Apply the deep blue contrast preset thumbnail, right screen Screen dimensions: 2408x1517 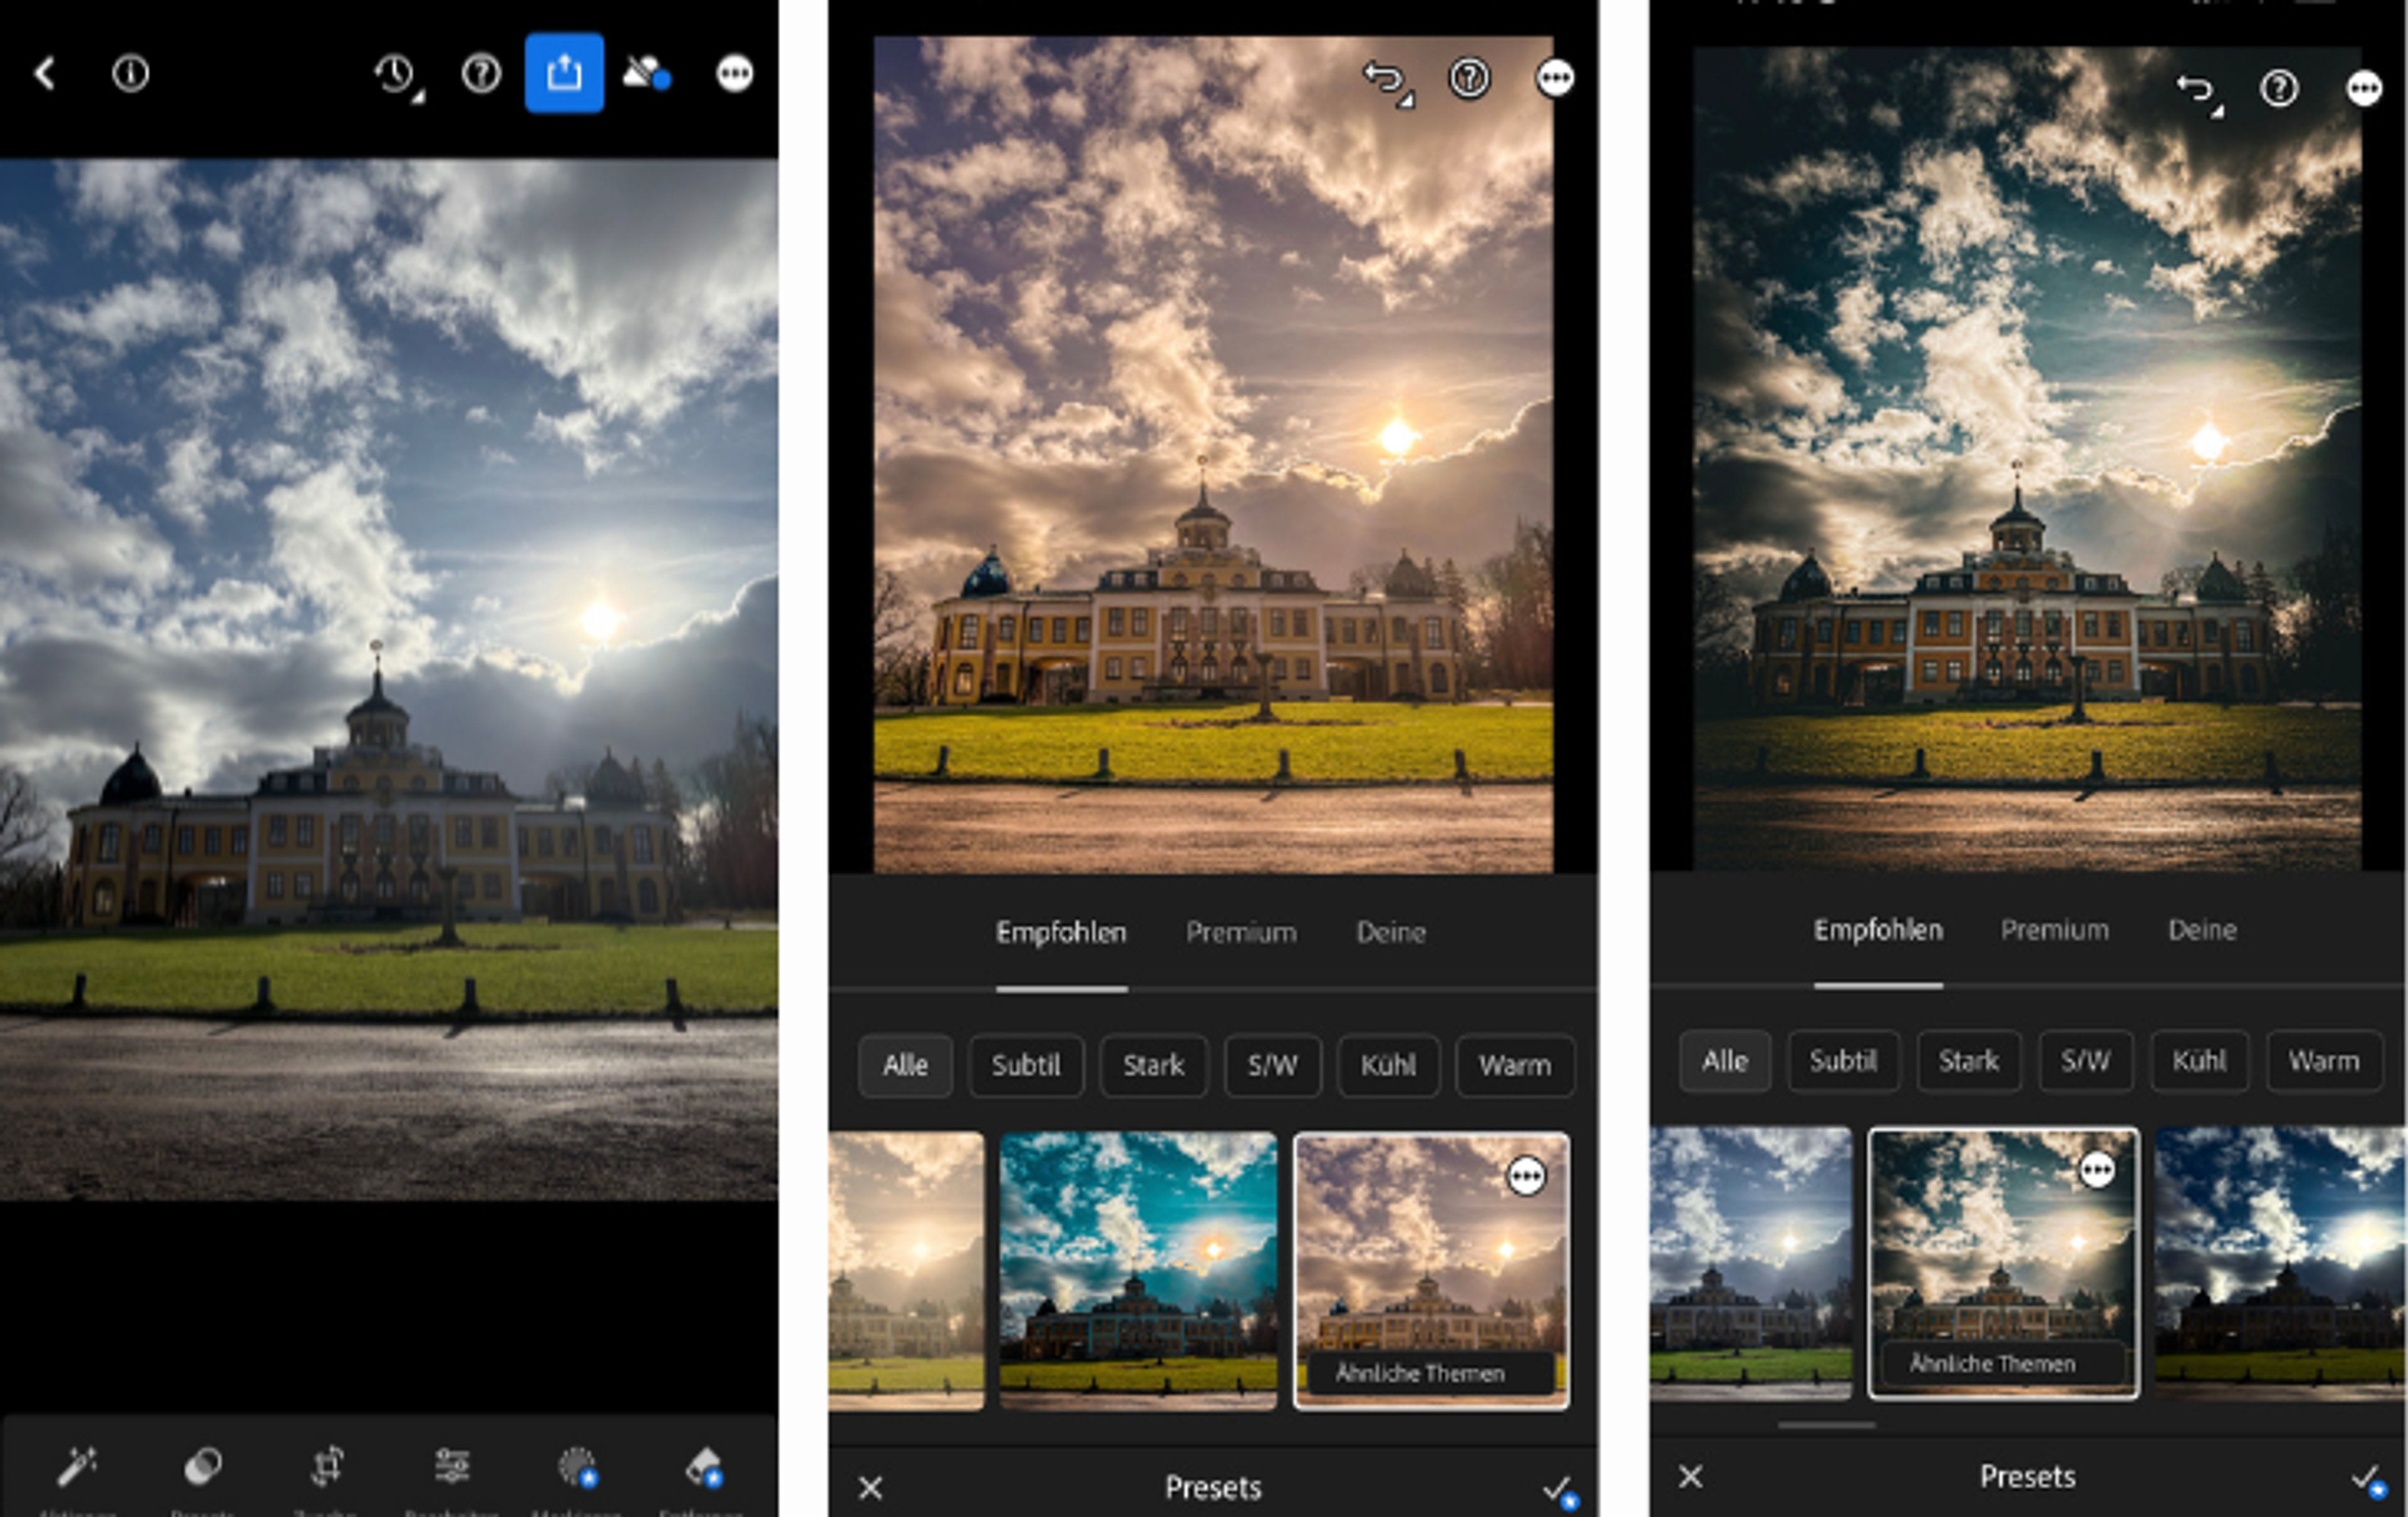pyautogui.click(x=2281, y=1263)
